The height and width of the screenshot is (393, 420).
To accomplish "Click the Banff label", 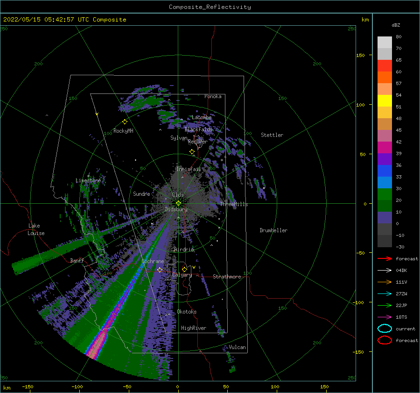I will (77, 260).
